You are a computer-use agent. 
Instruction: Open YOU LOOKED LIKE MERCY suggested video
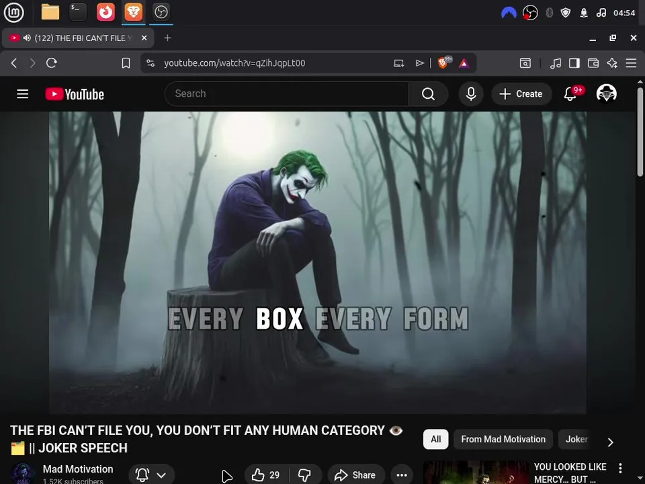pyautogui.click(x=570, y=473)
